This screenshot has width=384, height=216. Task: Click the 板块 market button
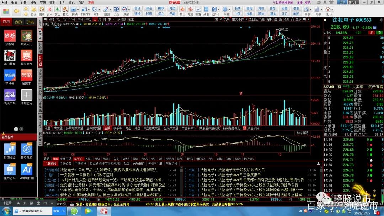(x=238, y=8)
